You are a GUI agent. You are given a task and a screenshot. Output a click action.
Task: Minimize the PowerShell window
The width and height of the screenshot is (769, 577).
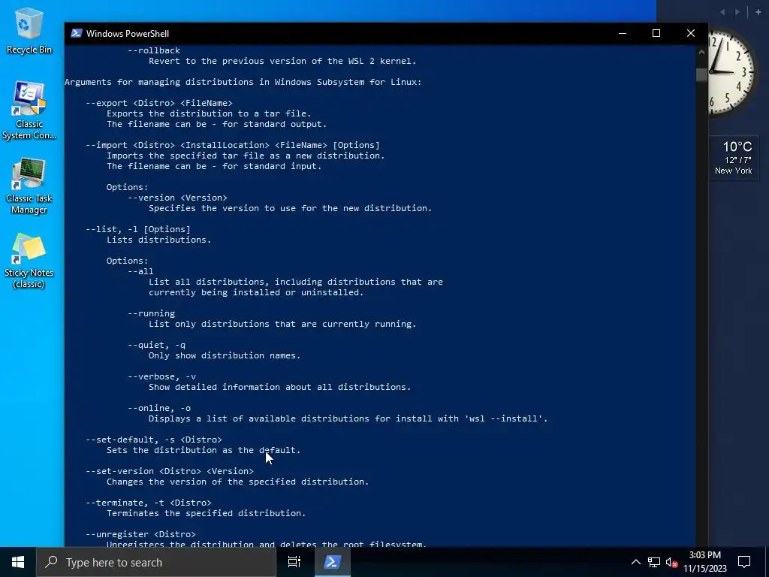click(623, 33)
